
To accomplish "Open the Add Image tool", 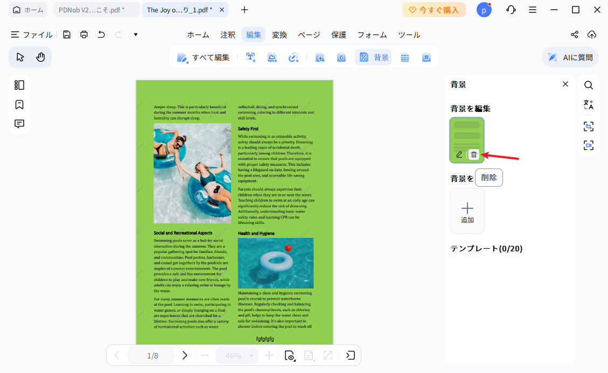I will tap(272, 57).
